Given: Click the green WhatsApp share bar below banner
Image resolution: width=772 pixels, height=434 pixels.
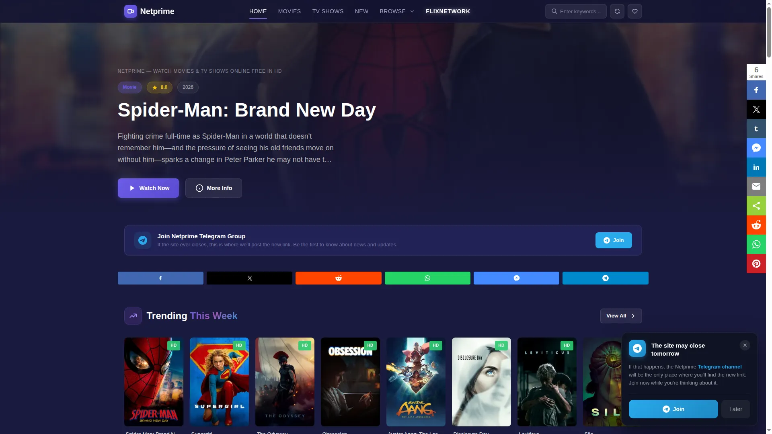Looking at the screenshot, I should click(427, 278).
